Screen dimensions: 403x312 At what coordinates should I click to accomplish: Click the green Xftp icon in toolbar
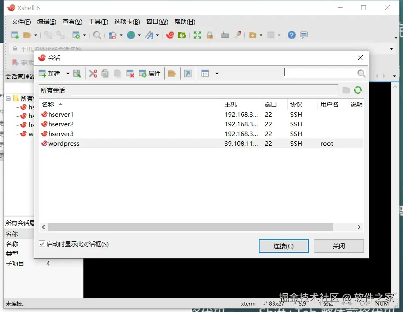coord(182,35)
